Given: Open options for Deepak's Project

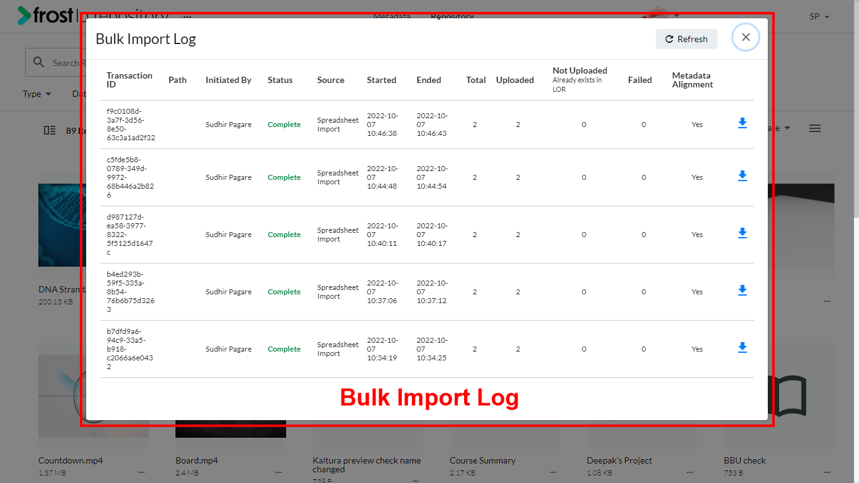Looking at the screenshot, I should coord(690,472).
